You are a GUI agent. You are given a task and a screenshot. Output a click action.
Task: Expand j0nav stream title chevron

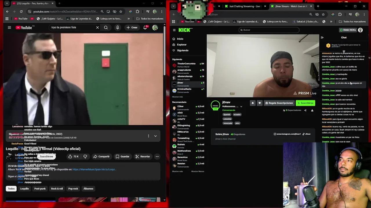(241, 107)
